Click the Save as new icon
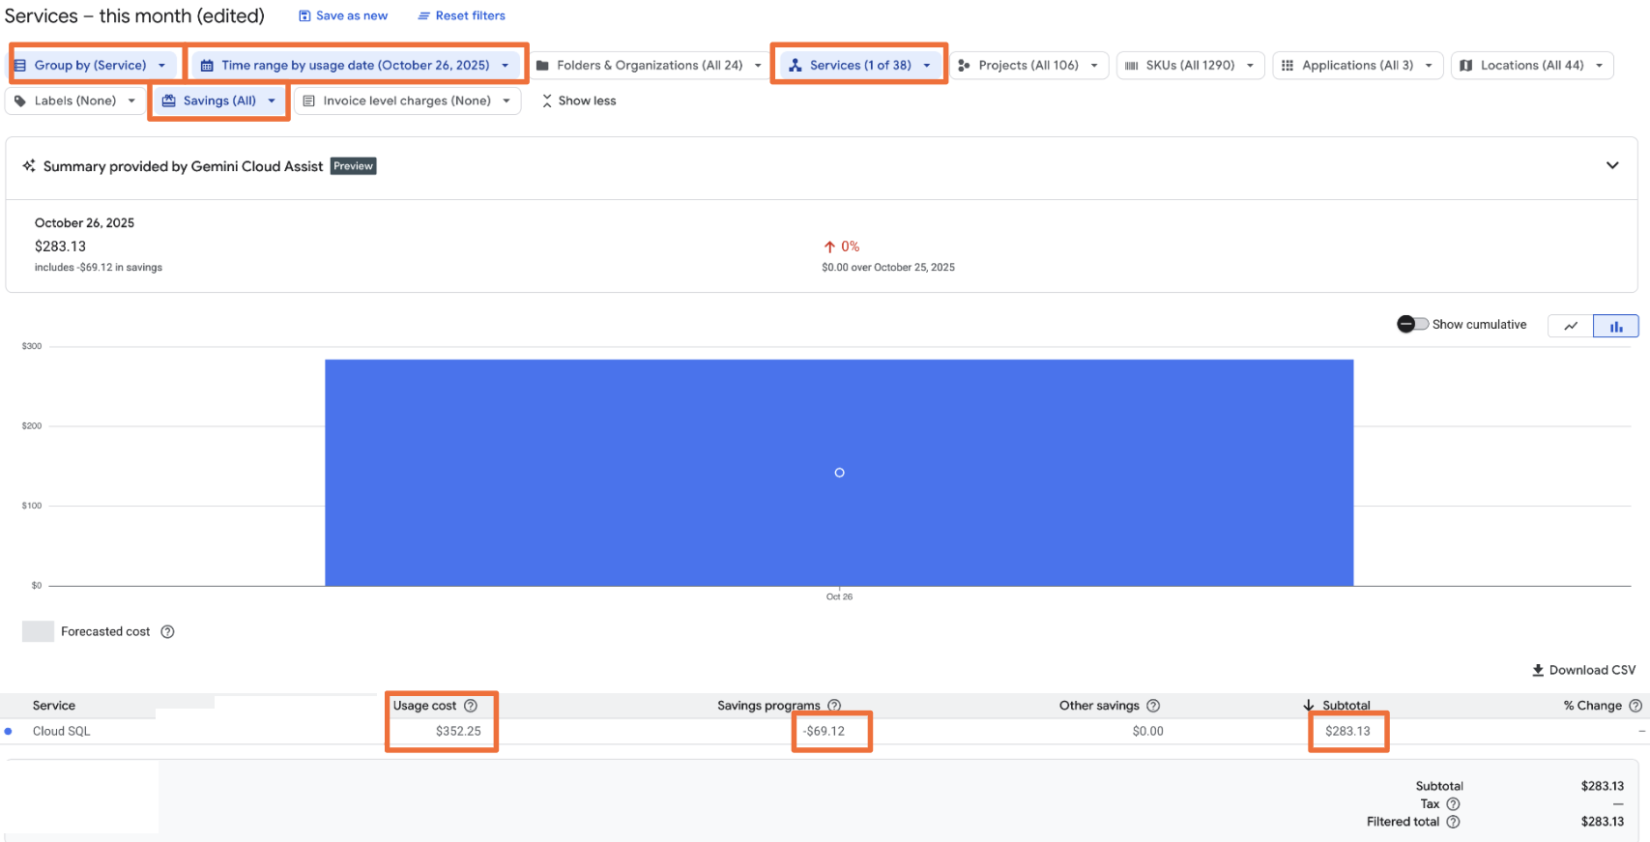This screenshot has width=1650, height=842. point(304,15)
